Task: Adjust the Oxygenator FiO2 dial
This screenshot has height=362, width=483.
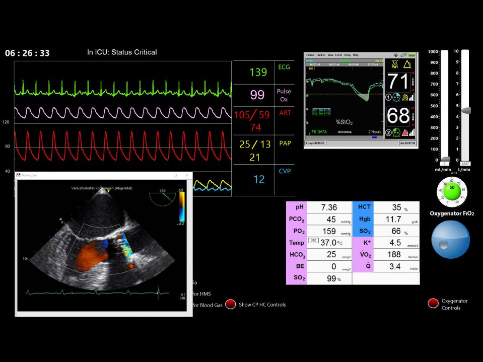Action: [x=451, y=192]
